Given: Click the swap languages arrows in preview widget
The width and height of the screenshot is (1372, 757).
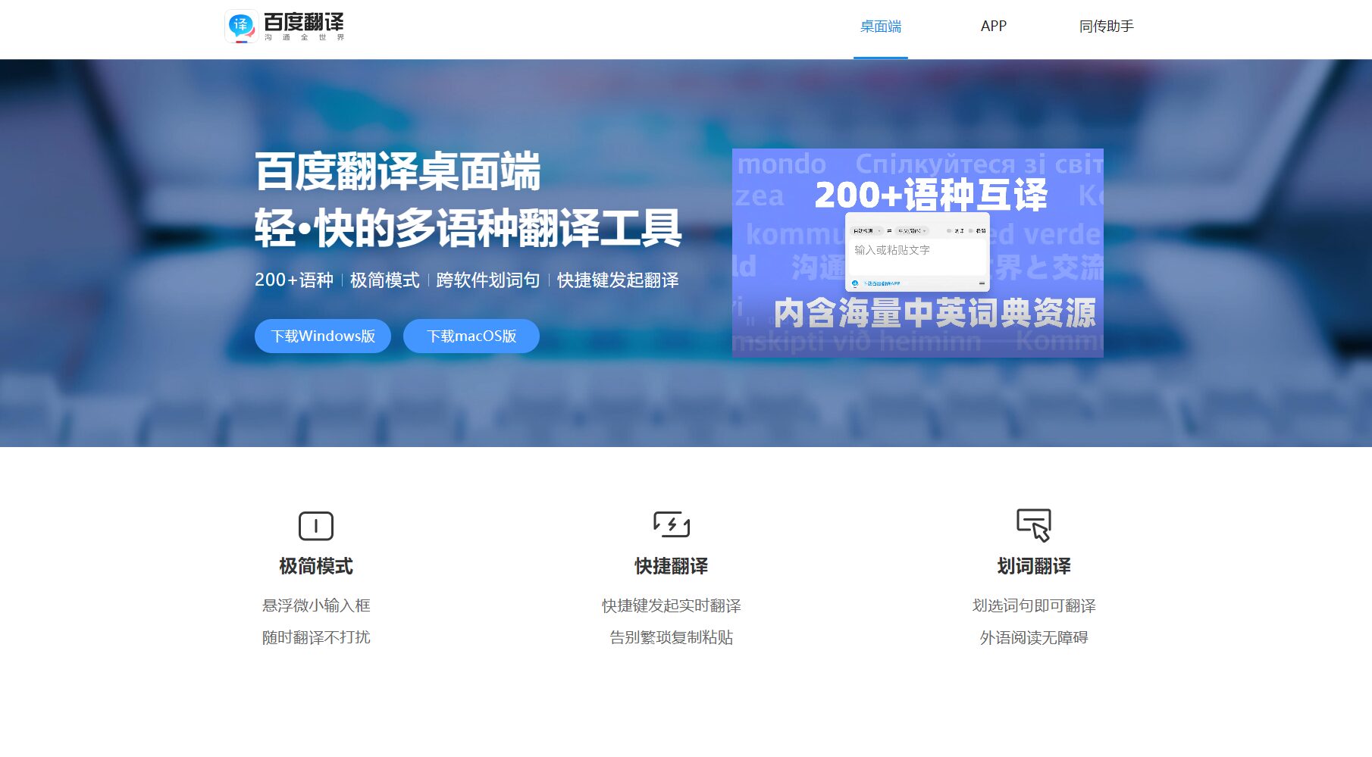Looking at the screenshot, I should (x=889, y=231).
